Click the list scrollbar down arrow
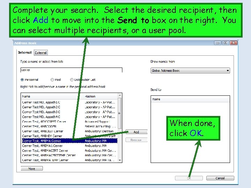The height and width of the screenshot is (188, 251). pos(120,160)
